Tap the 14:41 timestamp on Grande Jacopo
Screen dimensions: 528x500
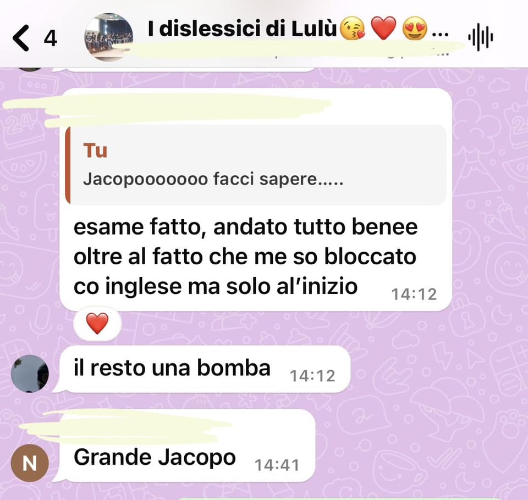277,465
